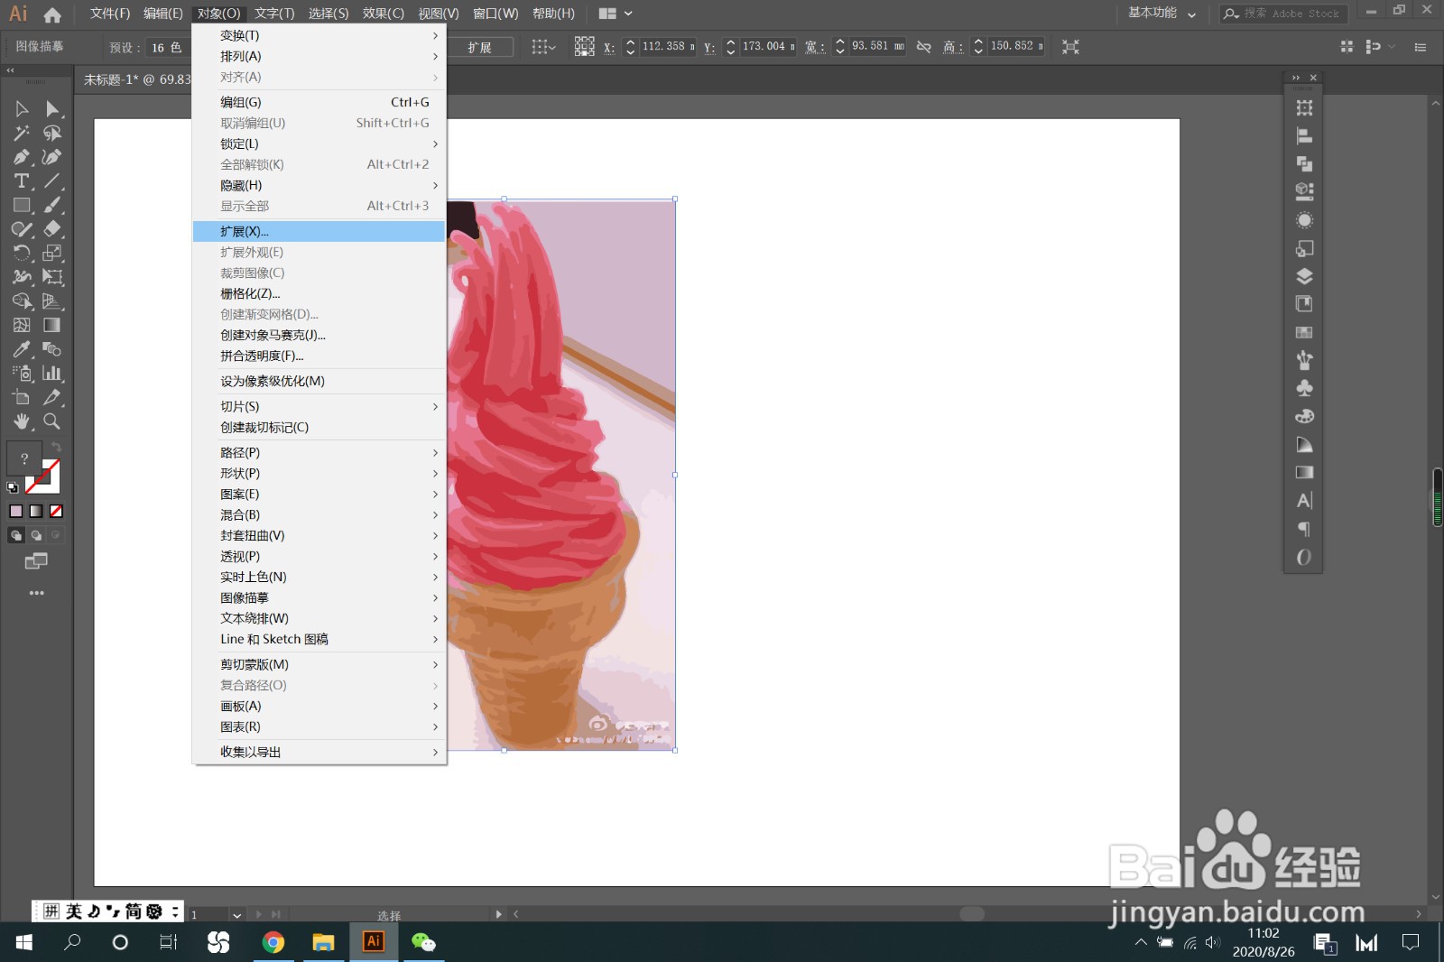Choose 扩展(X)... from the Object menu
1444x962 pixels.
[319, 232]
